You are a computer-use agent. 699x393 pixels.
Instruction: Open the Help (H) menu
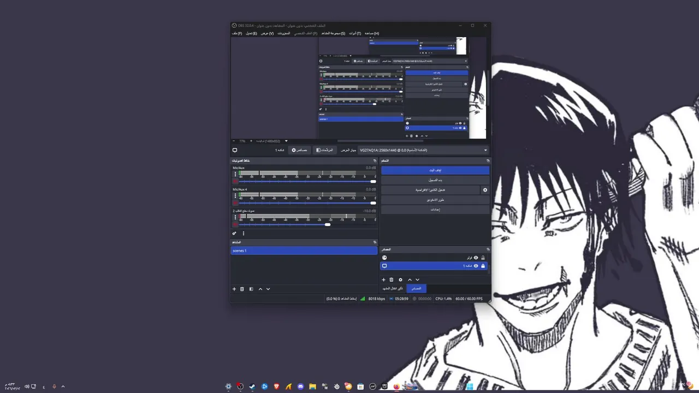pyautogui.click(x=372, y=33)
